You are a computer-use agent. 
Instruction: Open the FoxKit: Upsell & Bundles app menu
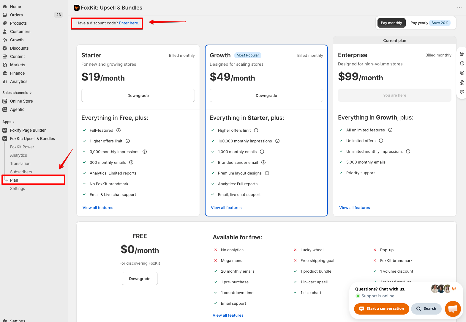(x=33, y=139)
